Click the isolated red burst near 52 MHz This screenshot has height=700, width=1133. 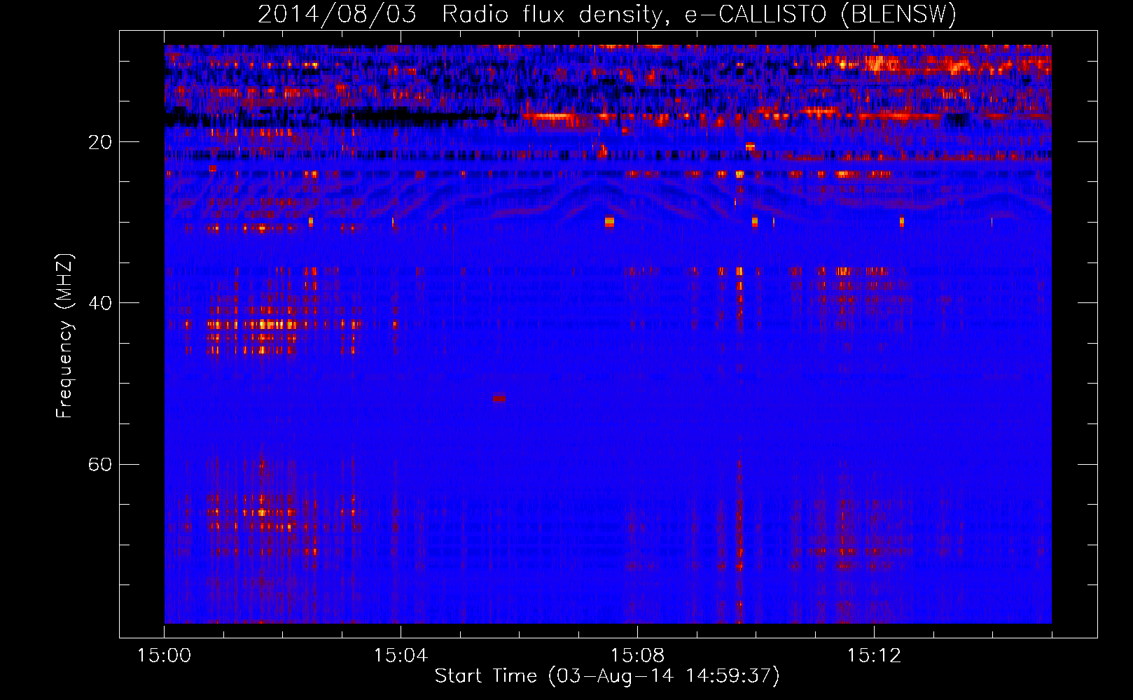[x=499, y=398]
